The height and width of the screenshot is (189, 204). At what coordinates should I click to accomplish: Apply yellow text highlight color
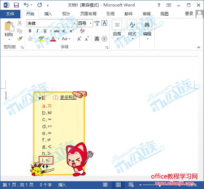(41, 39)
